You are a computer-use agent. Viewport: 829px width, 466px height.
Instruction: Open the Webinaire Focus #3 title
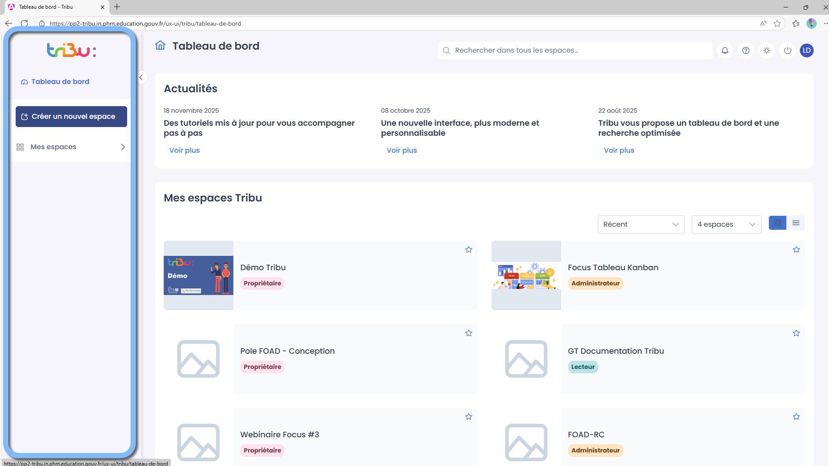[x=280, y=435]
